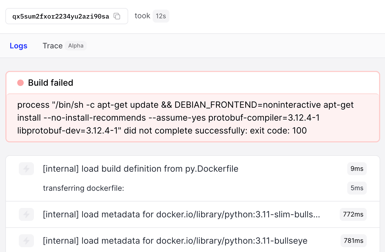385x252 pixels.
Task: Select the Logs tab
Action: tap(18, 46)
